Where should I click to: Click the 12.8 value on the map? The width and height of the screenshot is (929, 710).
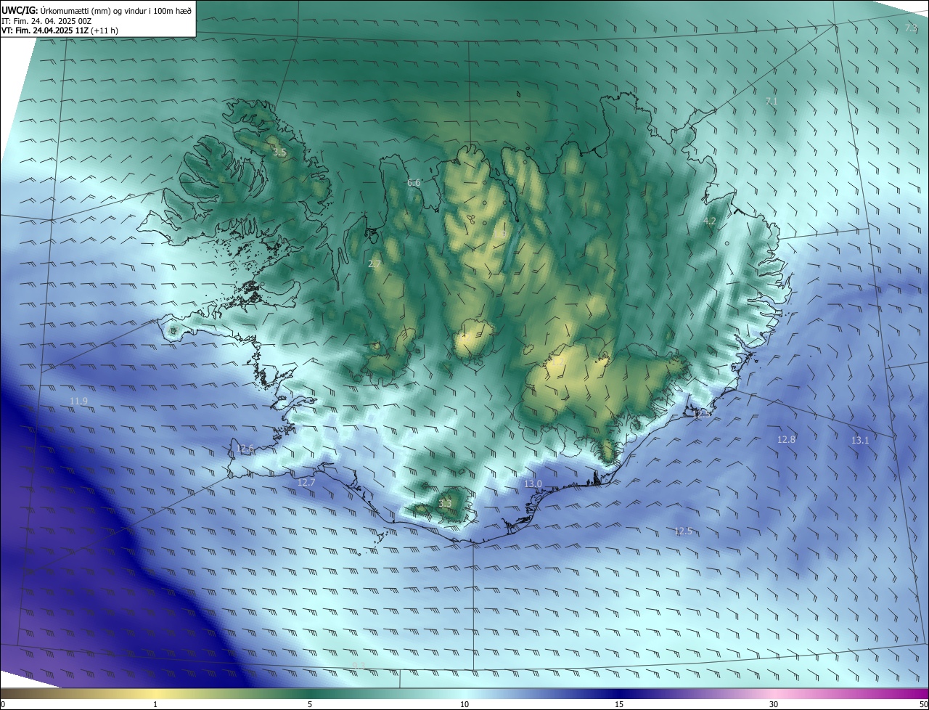786,439
